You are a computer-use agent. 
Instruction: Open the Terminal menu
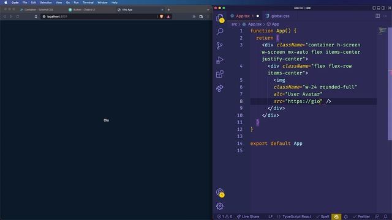[x=88, y=2]
